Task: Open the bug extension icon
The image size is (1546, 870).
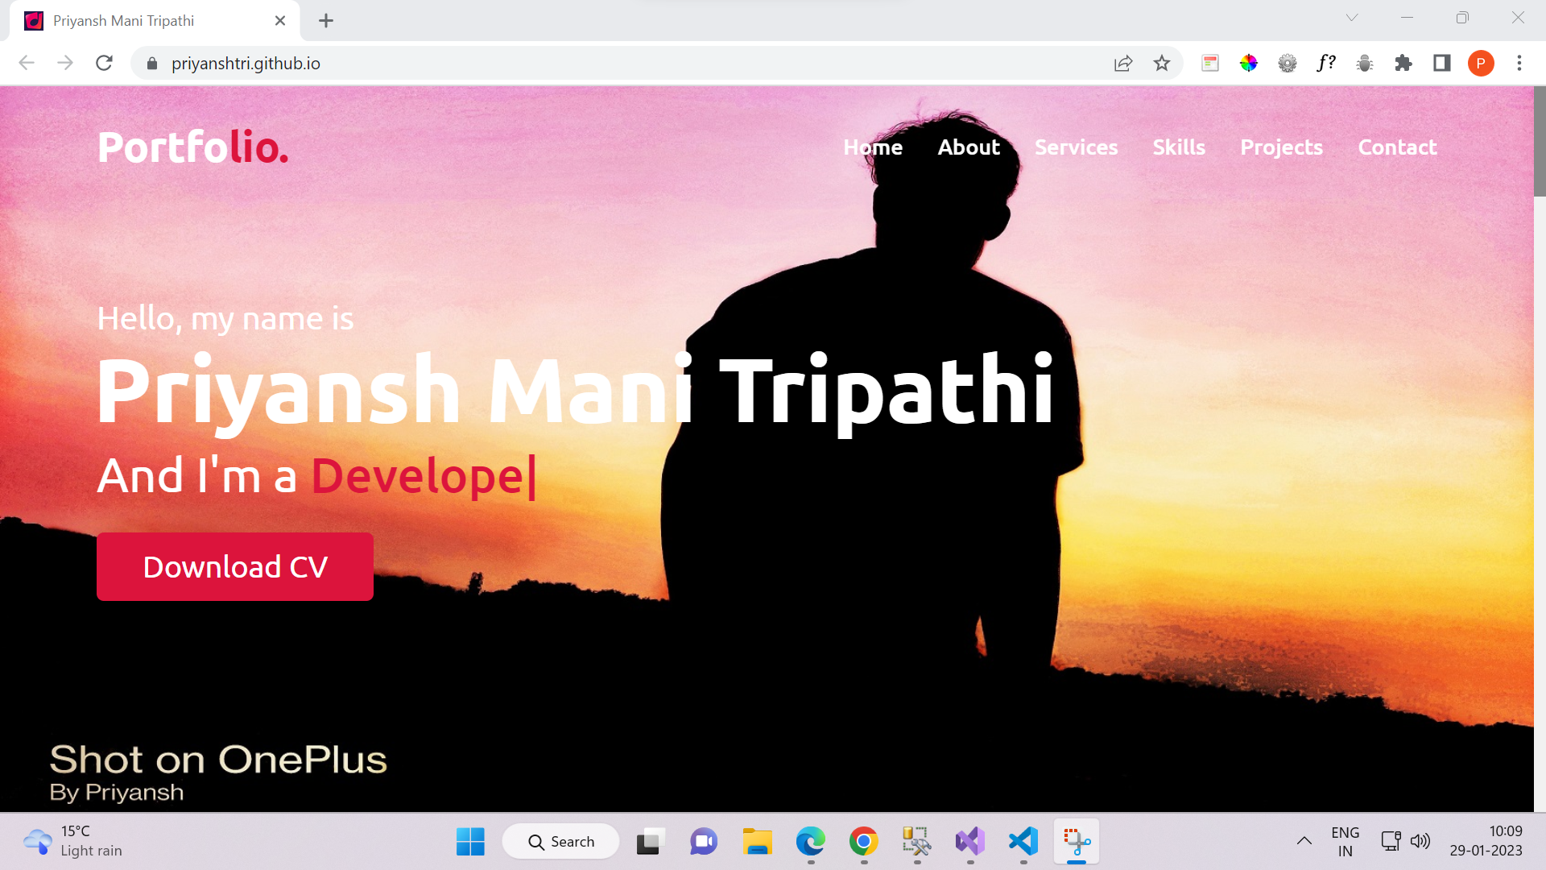Action: click(1365, 63)
